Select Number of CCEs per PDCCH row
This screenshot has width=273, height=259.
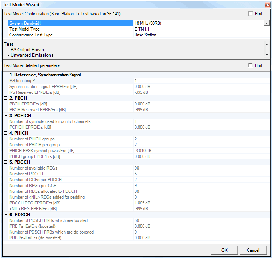pyautogui.click(x=139, y=179)
